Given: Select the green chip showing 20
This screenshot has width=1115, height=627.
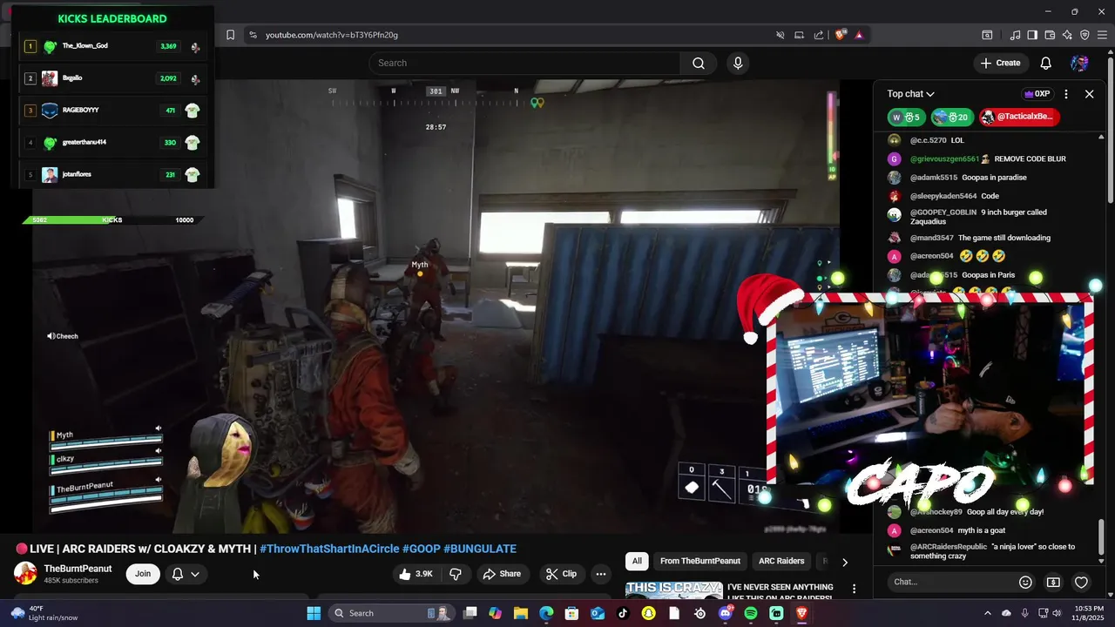Looking at the screenshot, I should pyautogui.click(x=952, y=117).
